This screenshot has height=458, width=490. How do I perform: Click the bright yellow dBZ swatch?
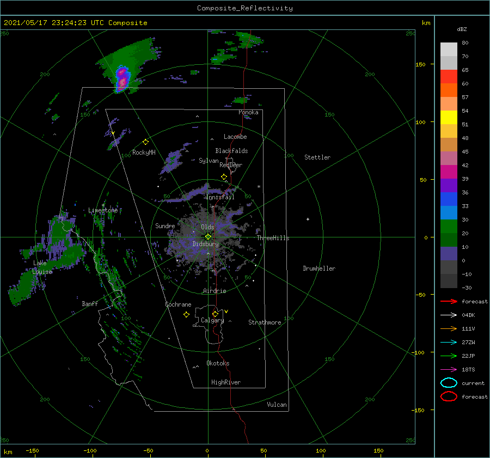(x=449, y=117)
